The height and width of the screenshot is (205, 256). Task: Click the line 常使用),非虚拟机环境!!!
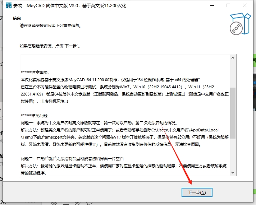(x=45, y=101)
